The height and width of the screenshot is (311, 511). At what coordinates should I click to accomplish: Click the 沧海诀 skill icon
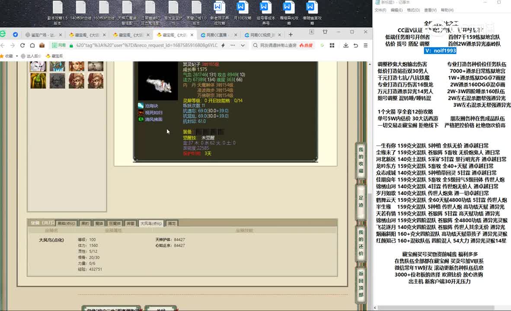pyautogui.click(x=141, y=105)
